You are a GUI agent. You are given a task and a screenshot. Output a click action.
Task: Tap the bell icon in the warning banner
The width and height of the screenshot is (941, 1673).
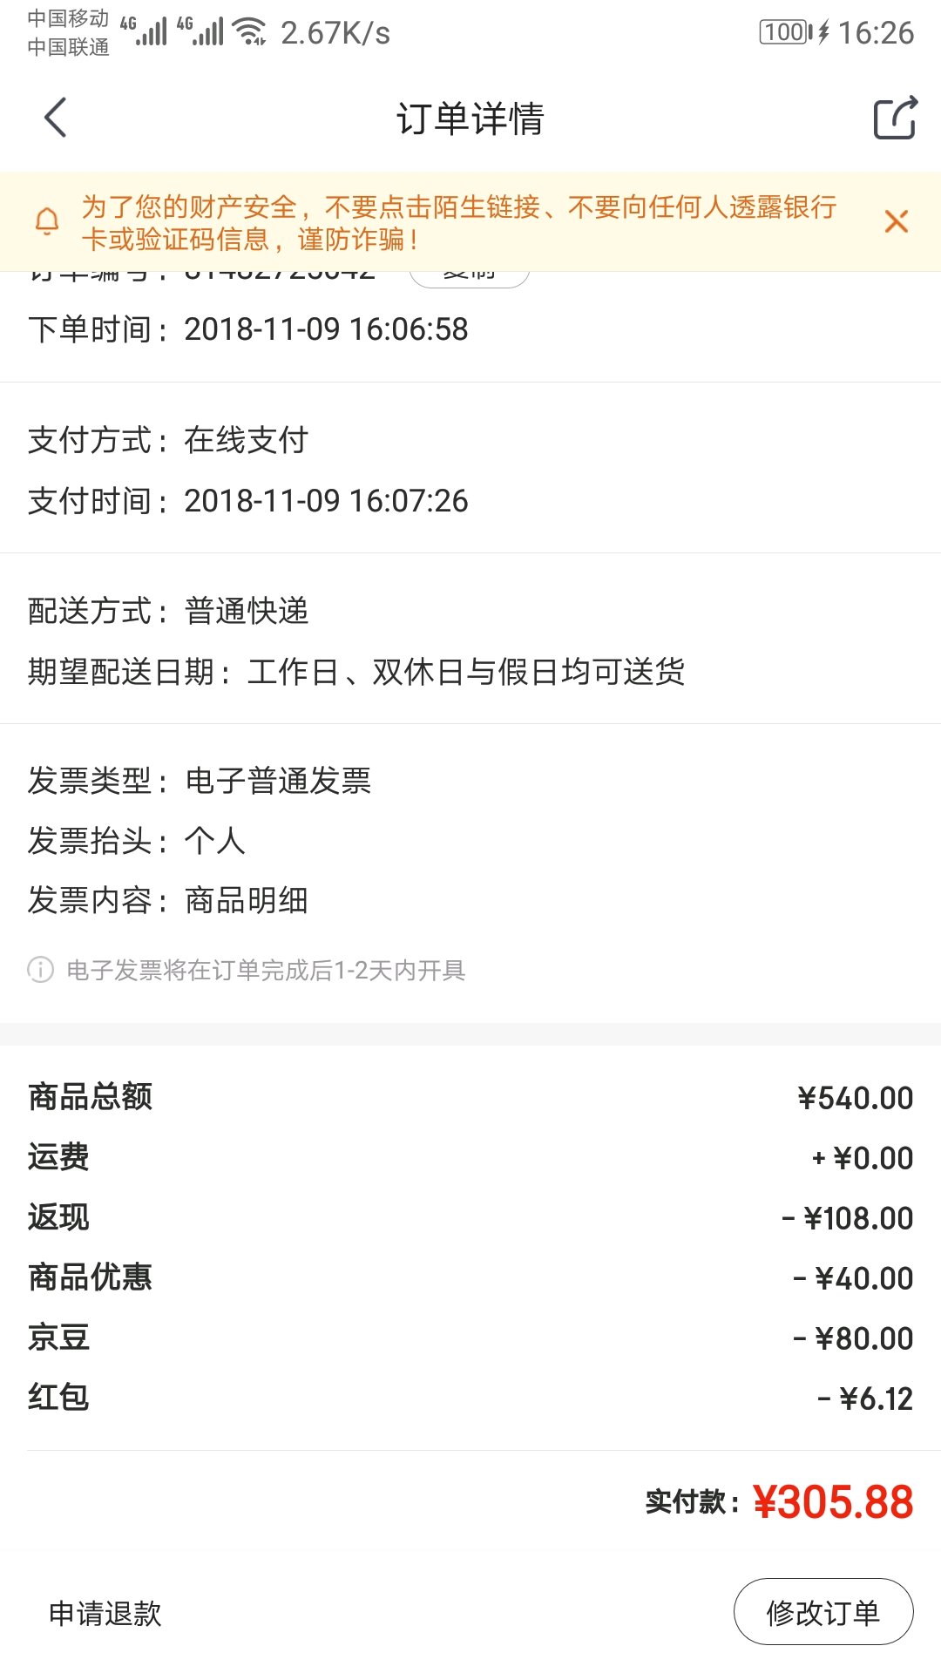click(47, 221)
